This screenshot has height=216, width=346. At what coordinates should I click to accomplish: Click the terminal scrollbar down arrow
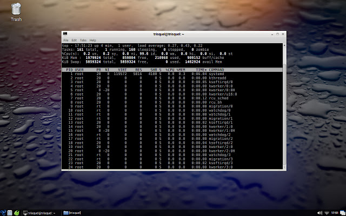point(284,167)
